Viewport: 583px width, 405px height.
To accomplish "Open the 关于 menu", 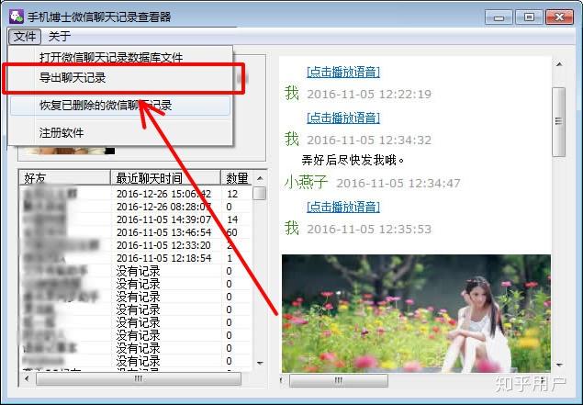I will pos(59,37).
